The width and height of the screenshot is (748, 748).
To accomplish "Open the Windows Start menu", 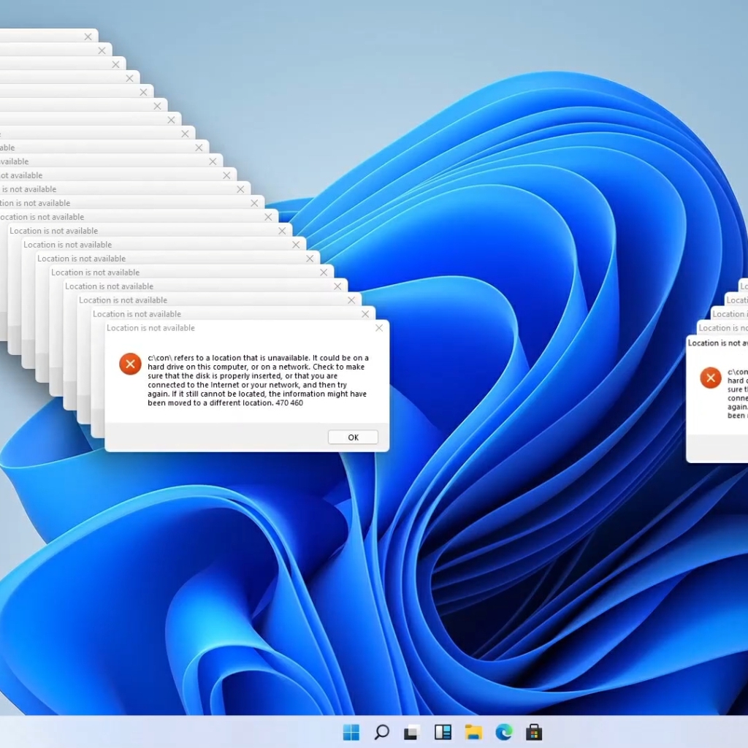I will [351, 732].
